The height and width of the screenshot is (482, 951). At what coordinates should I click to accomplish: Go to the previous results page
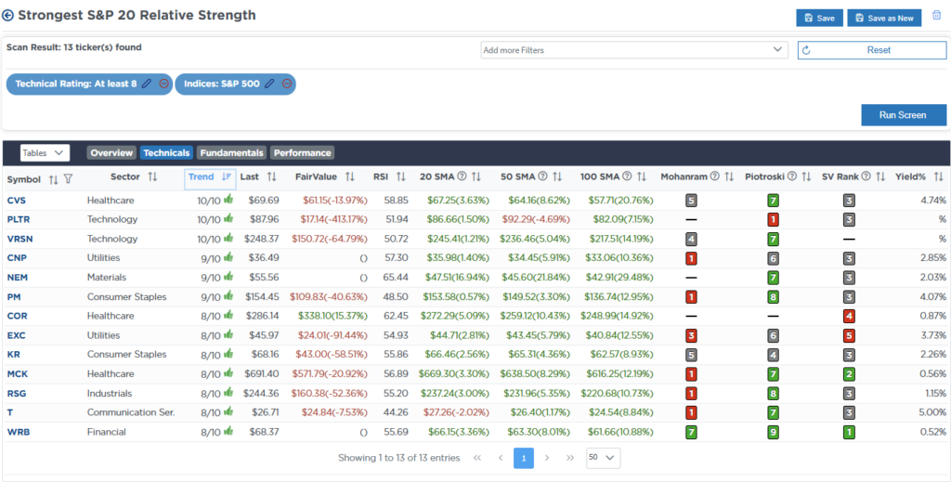click(501, 458)
